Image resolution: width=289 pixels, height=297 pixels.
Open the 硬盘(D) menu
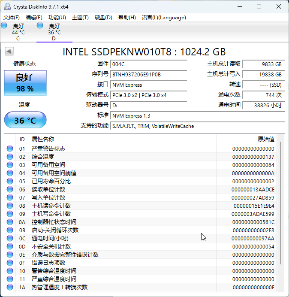[103, 18]
